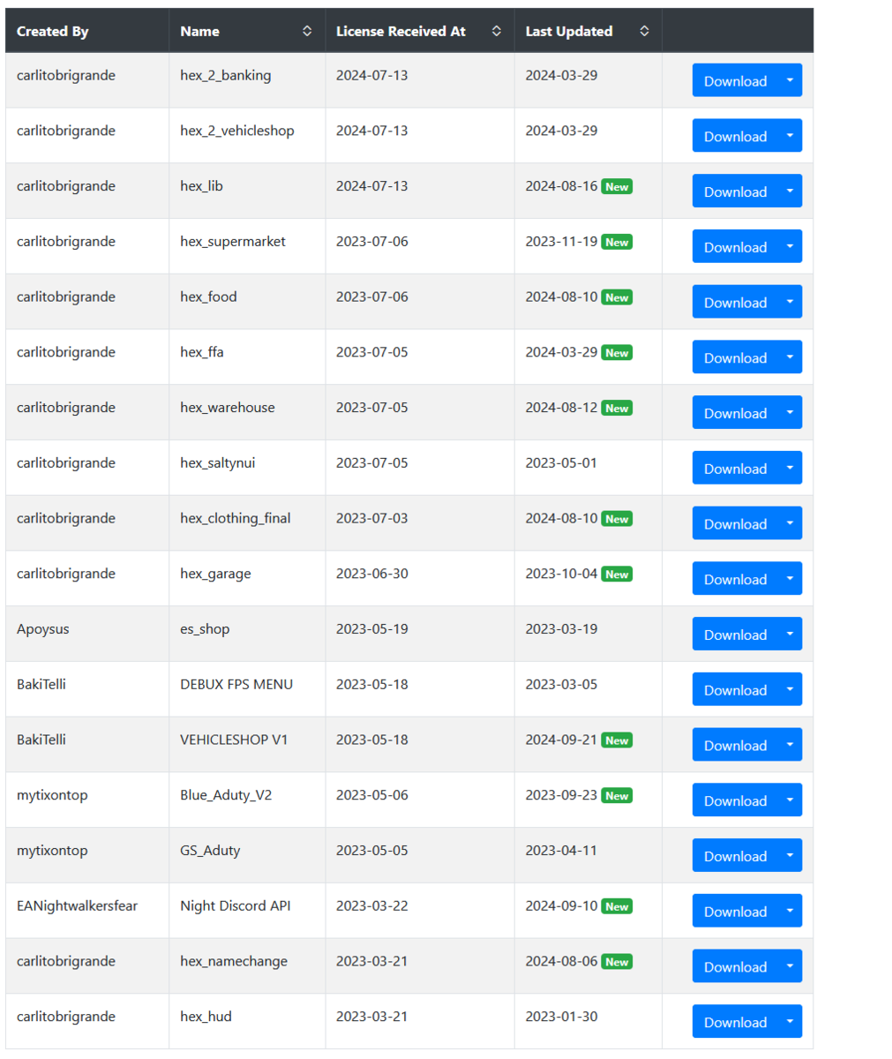Download hex_namechange asset

pos(735,966)
